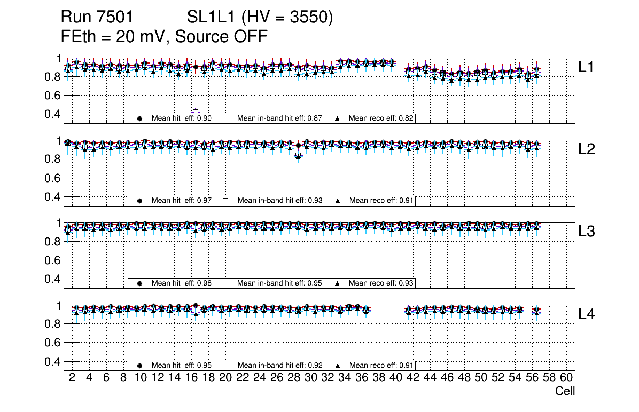Click "Mean hit eff: 0.98" in L3 legend

coord(182,283)
